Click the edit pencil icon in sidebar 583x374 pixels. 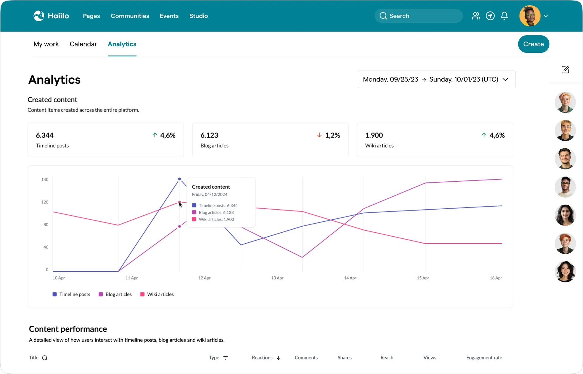tap(565, 69)
